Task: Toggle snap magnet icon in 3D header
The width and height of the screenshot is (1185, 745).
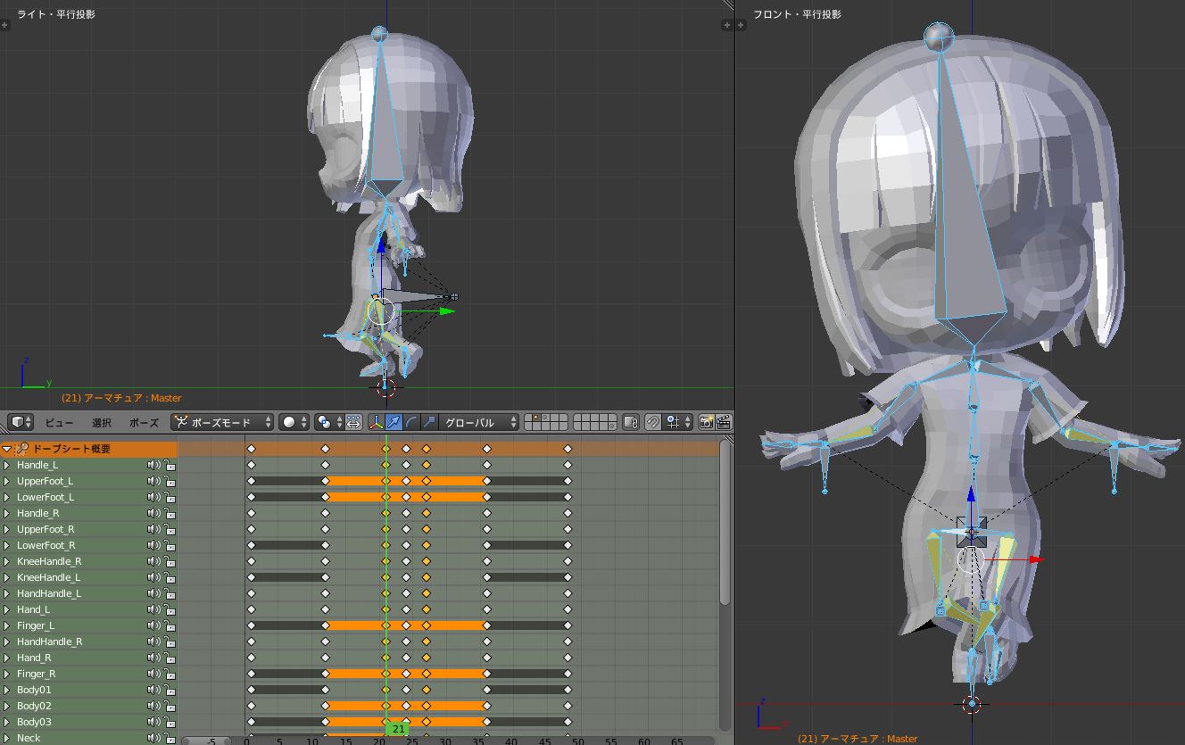Action: pos(652,422)
